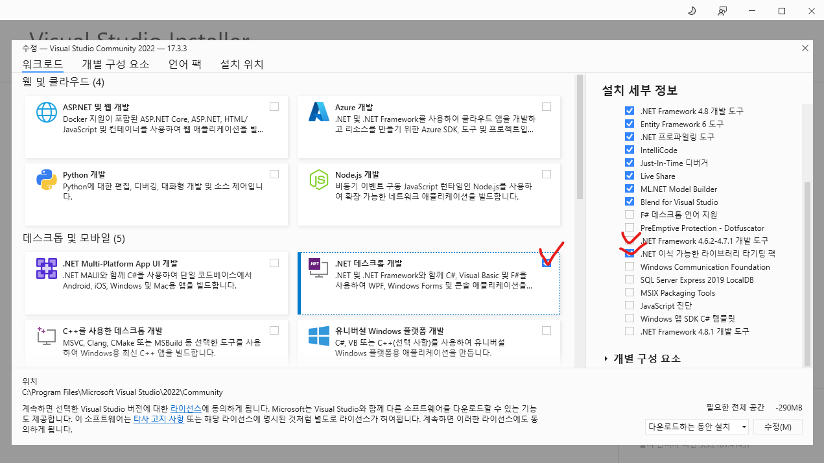Check the C++를 사용한 데스크톱 개발 checkbox

point(274,330)
